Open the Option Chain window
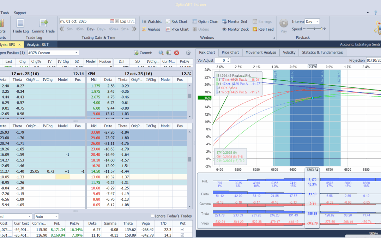The height and width of the screenshot is (238, 381). point(205,22)
